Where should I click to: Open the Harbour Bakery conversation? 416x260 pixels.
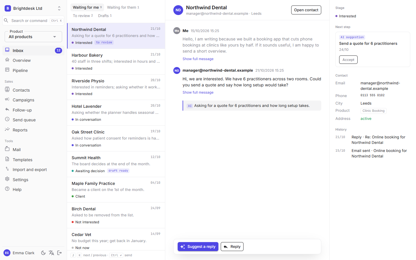pyautogui.click(x=116, y=62)
